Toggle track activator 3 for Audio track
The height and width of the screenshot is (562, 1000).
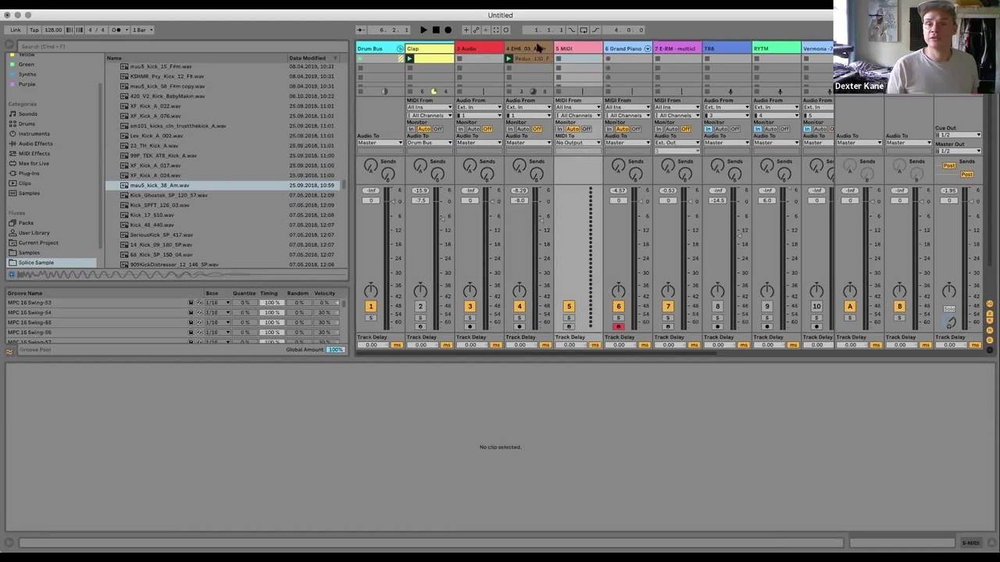[x=470, y=307]
